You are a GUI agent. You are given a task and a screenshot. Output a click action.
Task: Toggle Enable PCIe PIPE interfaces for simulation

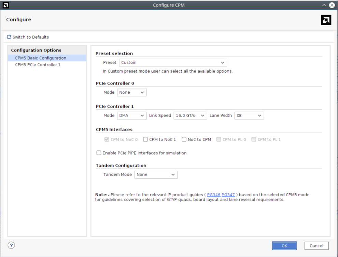pos(99,153)
